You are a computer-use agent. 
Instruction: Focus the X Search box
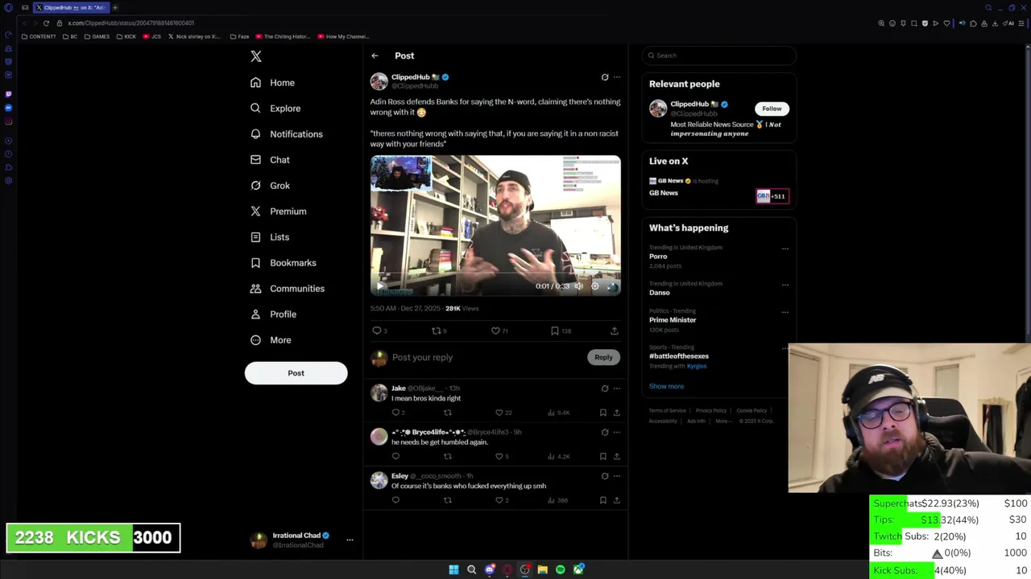719,55
